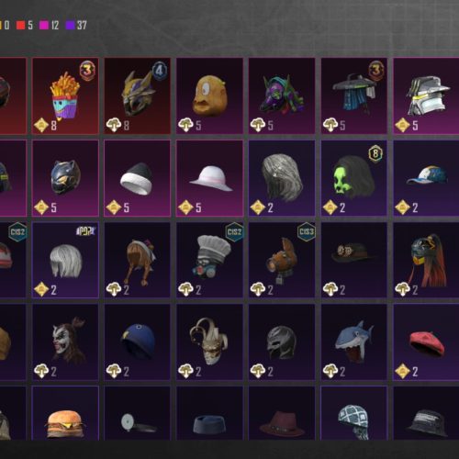459x459 pixels.
Task: Select the french fries box headgear
Action: point(65,95)
